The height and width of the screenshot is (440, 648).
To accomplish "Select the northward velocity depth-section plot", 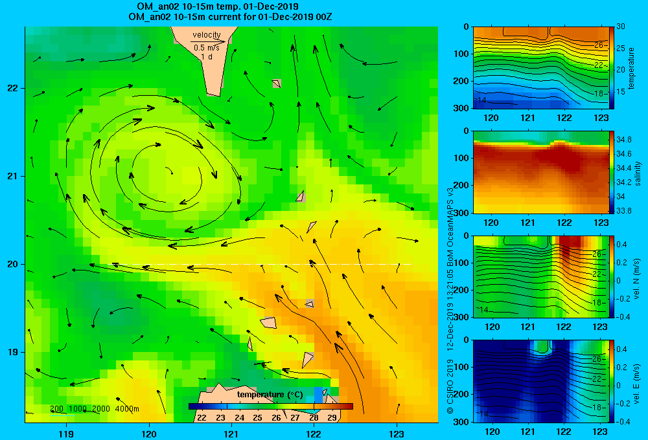I will click(541, 276).
